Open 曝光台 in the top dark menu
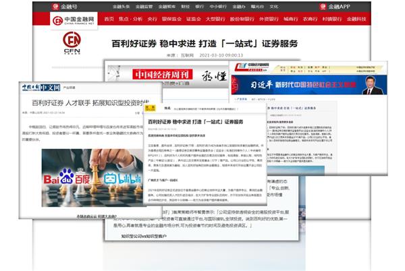Viewport: 405px width, 271px height. pyautogui.click(x=257, y=7)
